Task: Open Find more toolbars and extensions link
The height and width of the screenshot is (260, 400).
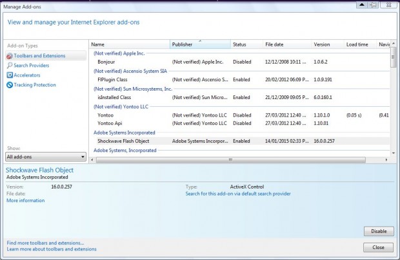Action: pyautogui.click(x=45, y=243)
